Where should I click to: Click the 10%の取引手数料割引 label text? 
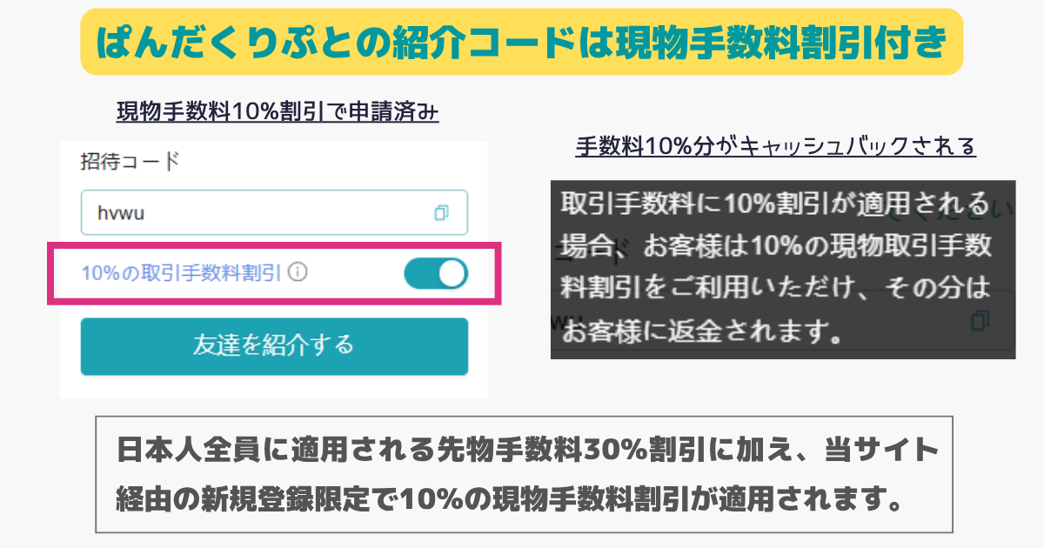click(181, 273)
